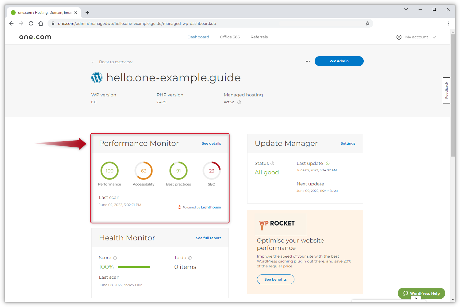The height and width of the screenshot is (307, 460).
Task: Click the green 100% score progress bar
Action: click(133, 267)
